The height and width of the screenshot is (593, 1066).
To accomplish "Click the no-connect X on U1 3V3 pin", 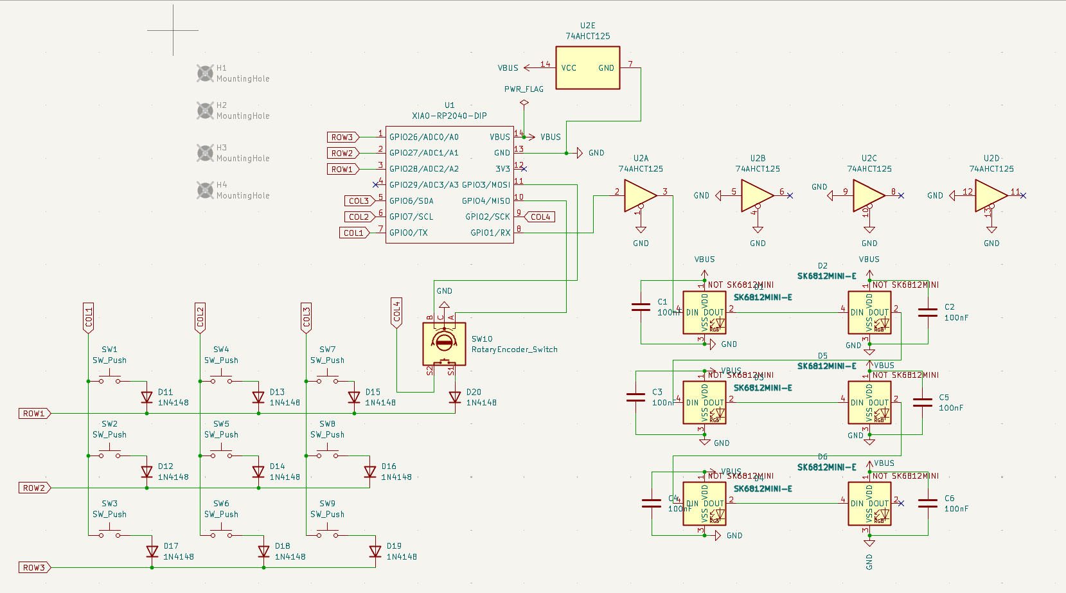I will (x=524, y=169).
